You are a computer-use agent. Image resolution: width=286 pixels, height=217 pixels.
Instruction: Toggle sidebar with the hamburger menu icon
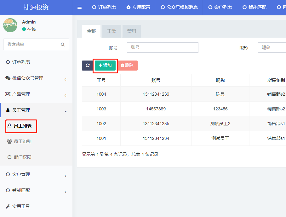79,7
